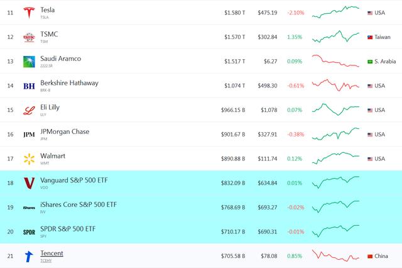This screenshot has height=268, width=402.
Task: Open the Tesla company name link
Action: point(47,10)
